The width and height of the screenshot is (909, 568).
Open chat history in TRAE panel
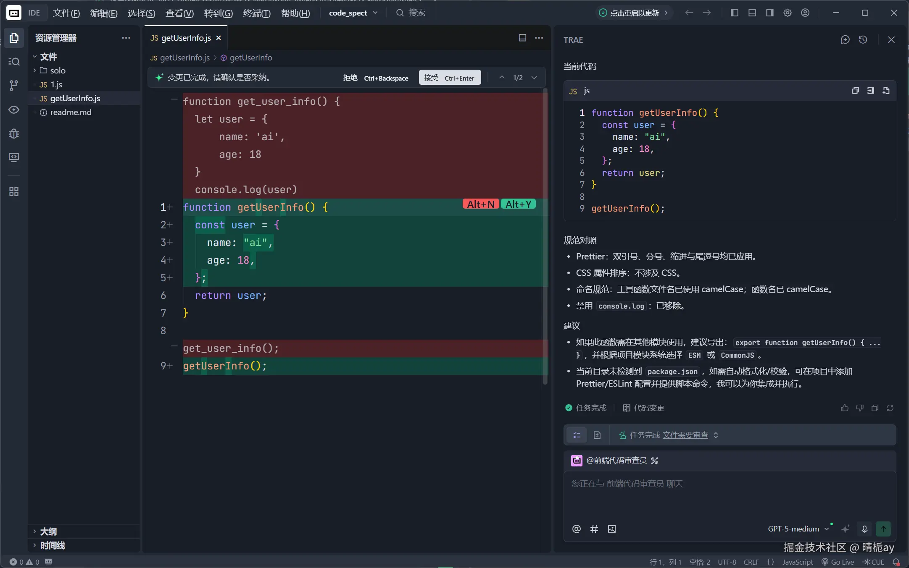[x=863, y=40]
